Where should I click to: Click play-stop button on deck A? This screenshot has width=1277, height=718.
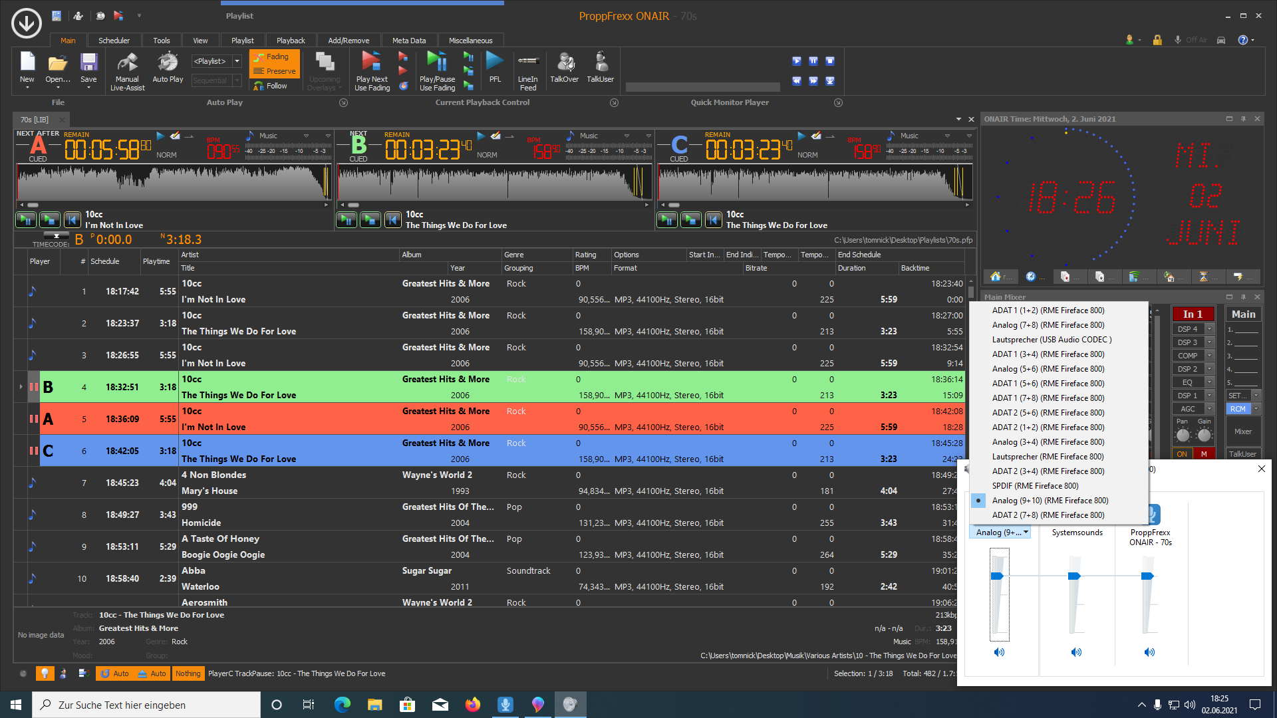(50, 219)
